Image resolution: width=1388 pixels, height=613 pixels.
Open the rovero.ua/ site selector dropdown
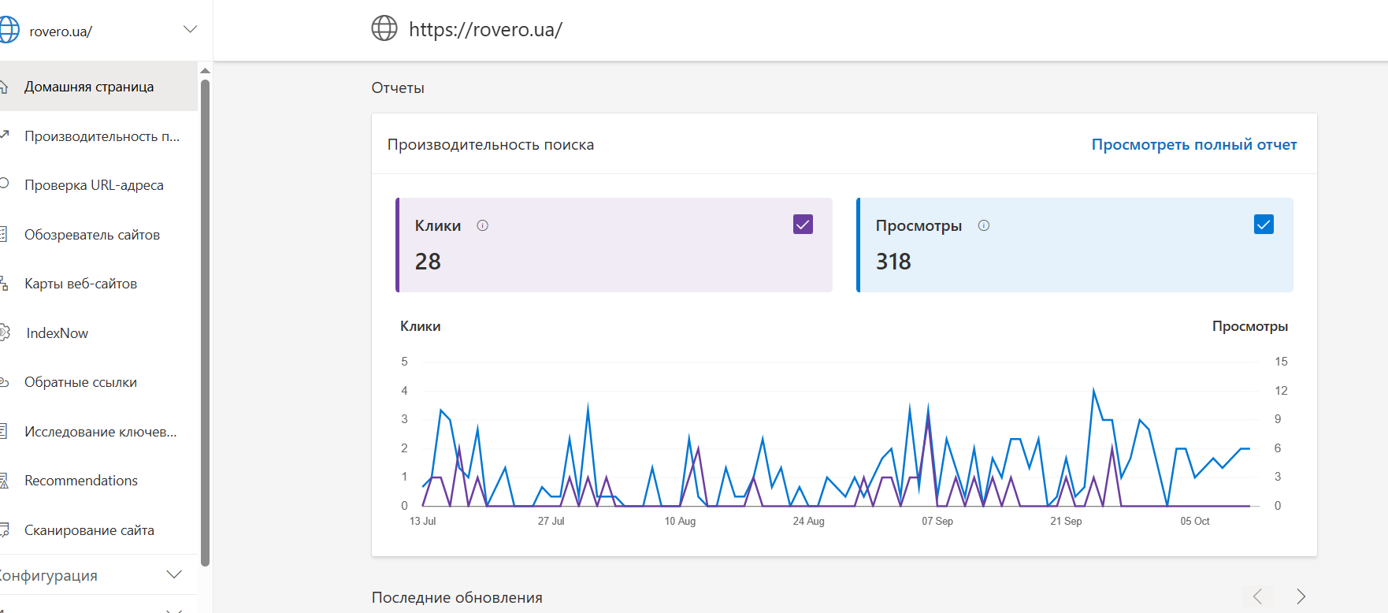click(190, 30)
